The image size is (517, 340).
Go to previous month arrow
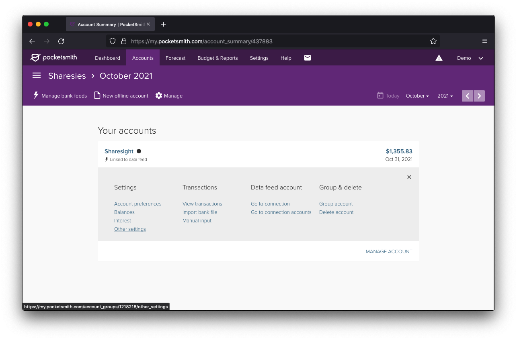[x=467, y=96]
